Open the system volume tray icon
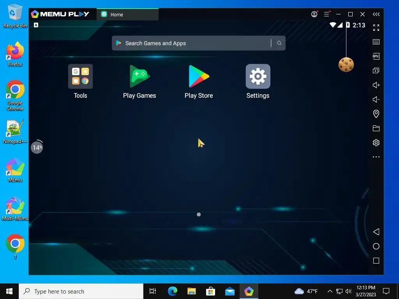This screenshot has height=299, width=399. tap(348, 291)
